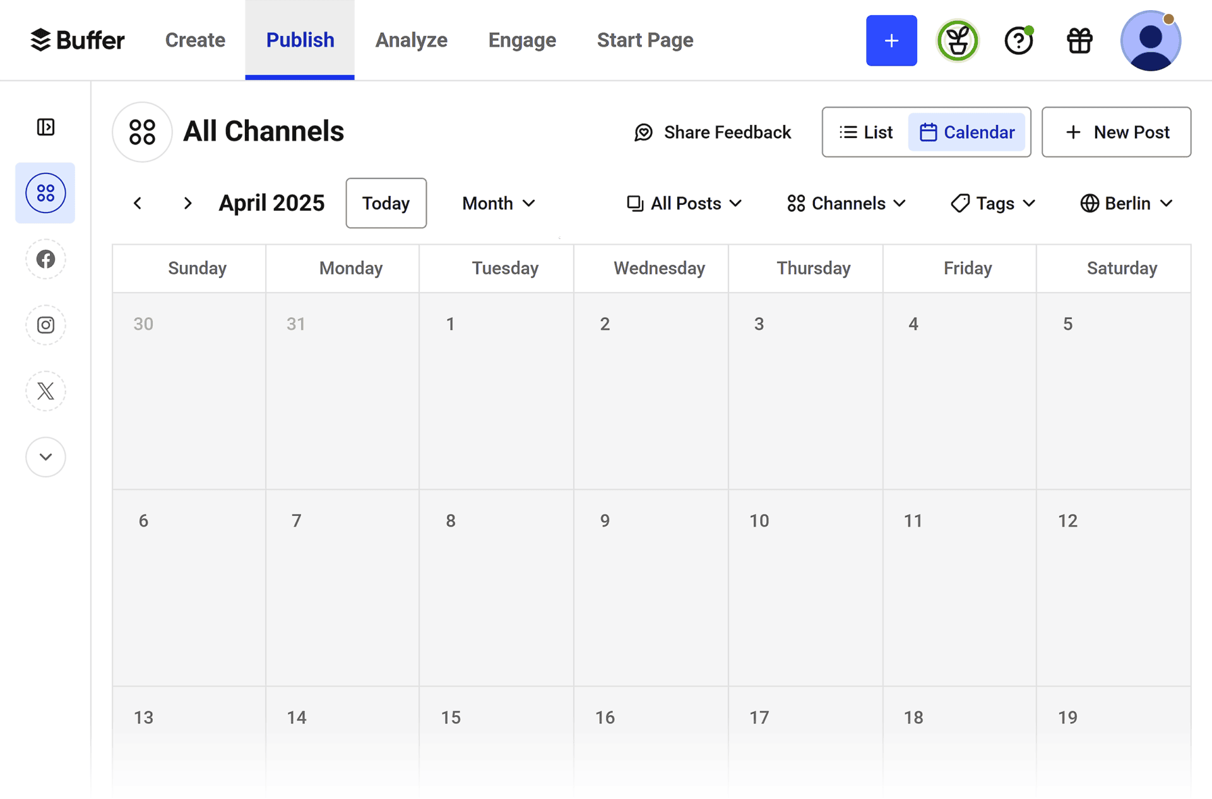Click the Buffer logo
The width and height of the screenshot is (1212, 799).
point(77,40)
